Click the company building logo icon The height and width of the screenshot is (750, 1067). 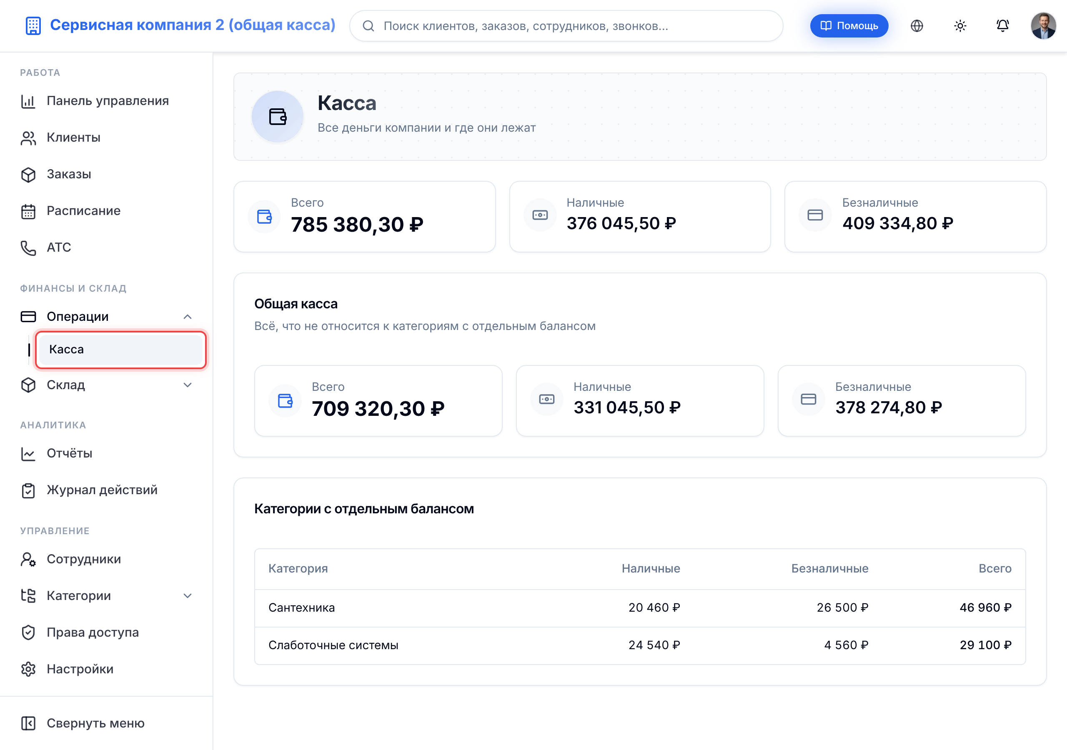[33, 26]
